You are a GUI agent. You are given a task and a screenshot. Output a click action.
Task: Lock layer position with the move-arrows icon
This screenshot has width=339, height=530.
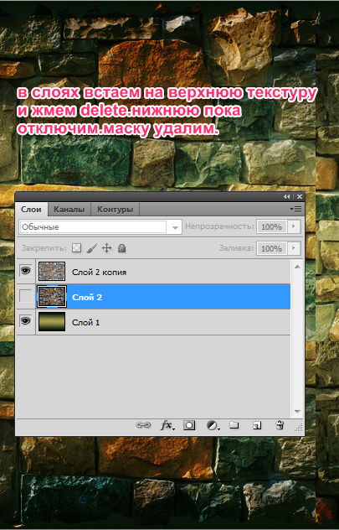(x=106, y=248)
